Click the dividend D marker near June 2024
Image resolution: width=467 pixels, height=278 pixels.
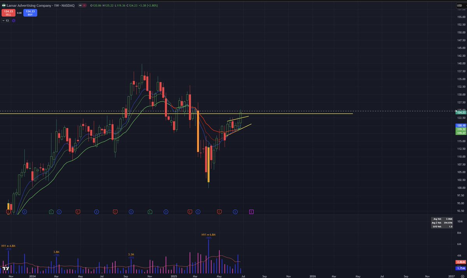(x=96, y=212)
